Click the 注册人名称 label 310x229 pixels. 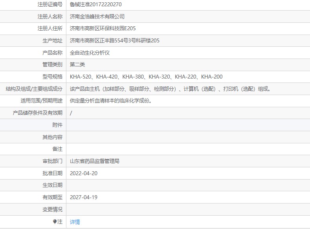(x=50, y=16)
